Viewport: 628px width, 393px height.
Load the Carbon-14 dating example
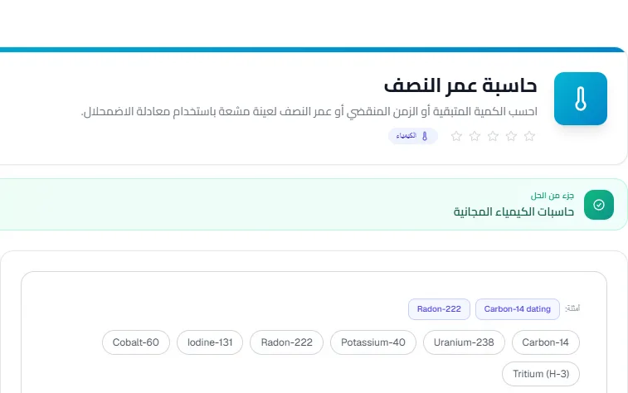click(x=518, y=309)
